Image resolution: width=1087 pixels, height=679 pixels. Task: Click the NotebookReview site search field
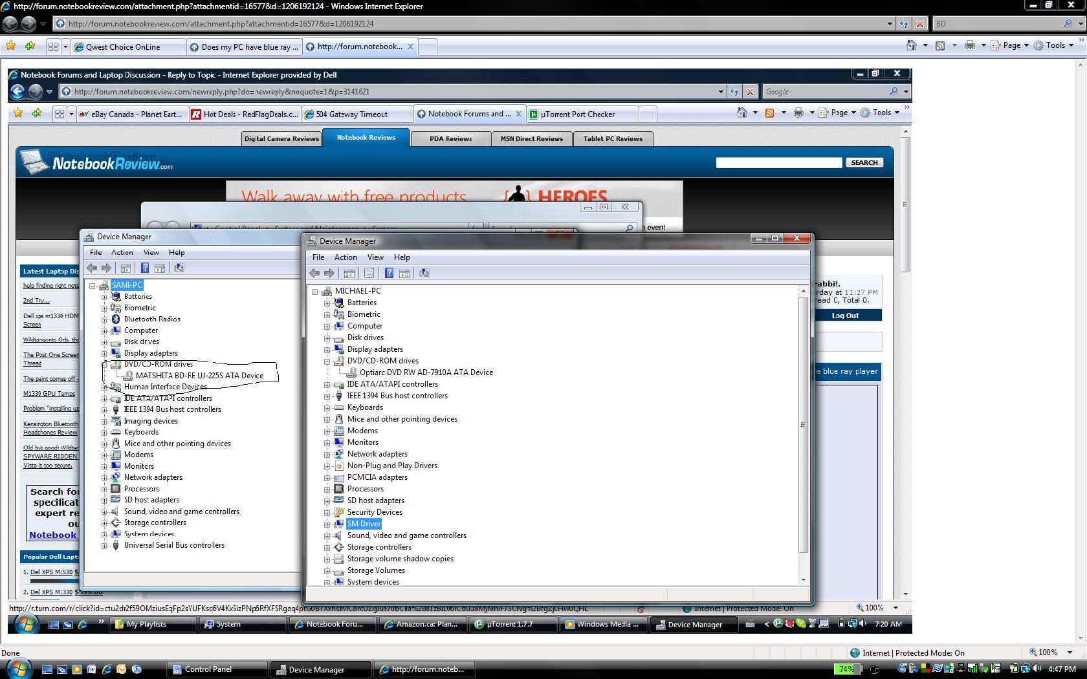tap(779, 163)
